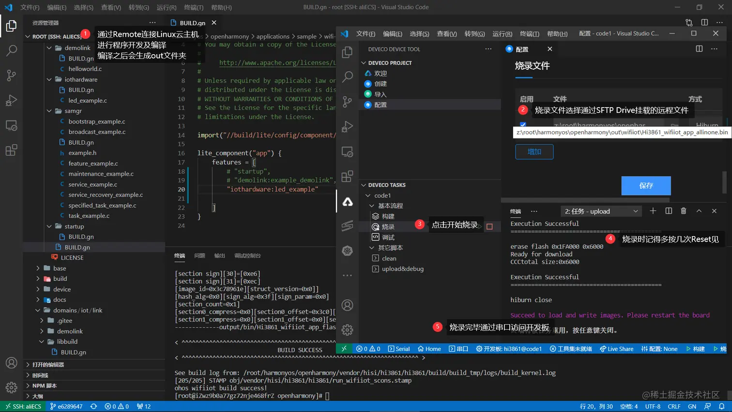Click the 增加 add button
Viewport: 732px width, 412px height.
point(534,152)
